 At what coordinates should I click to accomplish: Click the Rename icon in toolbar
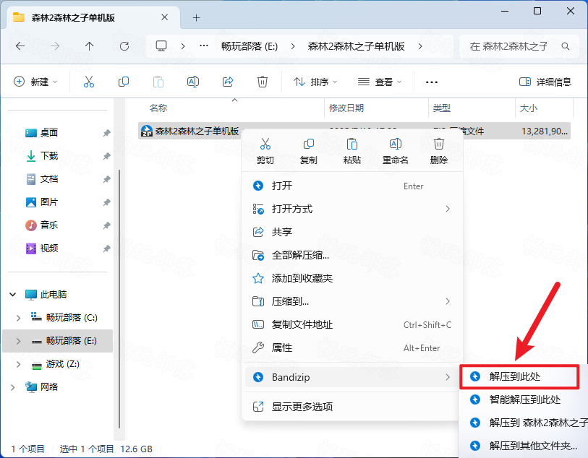click(x=193, y=82)
